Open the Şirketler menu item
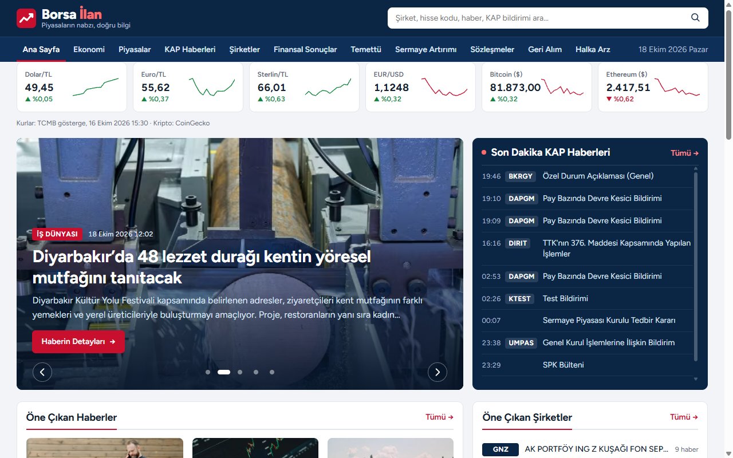 tap(245, 49)
